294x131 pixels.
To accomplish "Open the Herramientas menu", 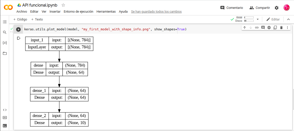I will pos(106,12).
